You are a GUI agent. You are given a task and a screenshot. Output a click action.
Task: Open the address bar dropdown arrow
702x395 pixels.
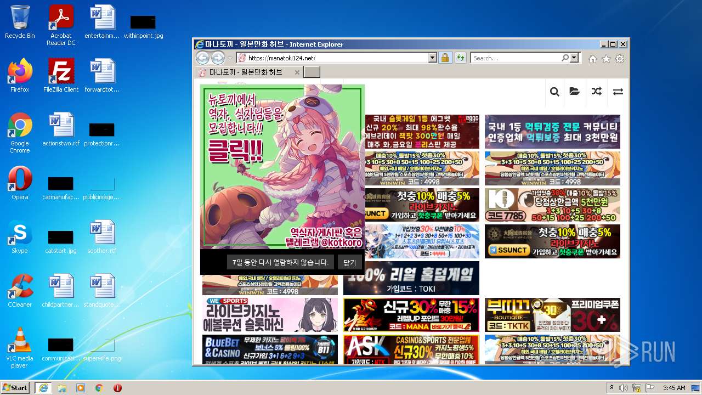tap(432, 58)
